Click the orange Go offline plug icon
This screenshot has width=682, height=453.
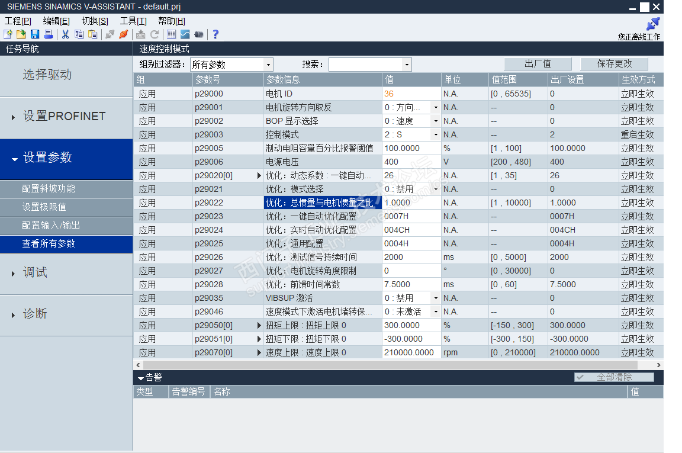pos(124,34)
